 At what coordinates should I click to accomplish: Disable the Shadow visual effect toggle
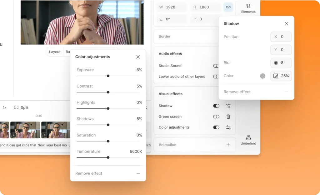point(216,106)
